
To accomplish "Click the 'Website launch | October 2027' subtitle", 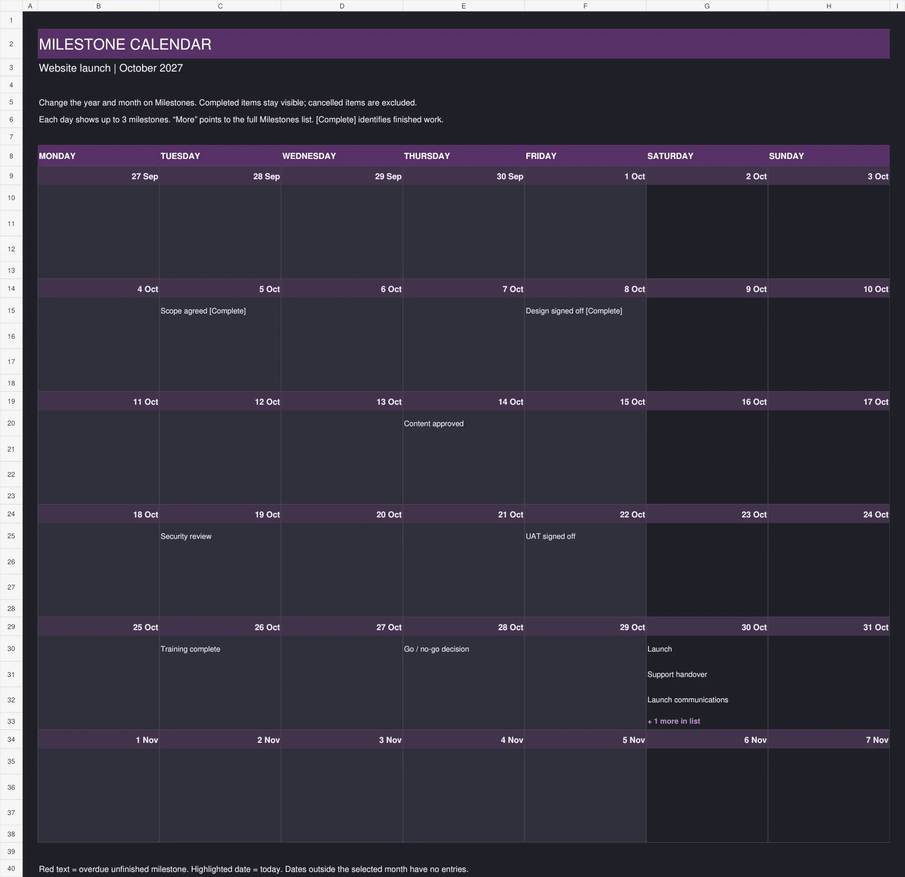I will tap(111, 68).
